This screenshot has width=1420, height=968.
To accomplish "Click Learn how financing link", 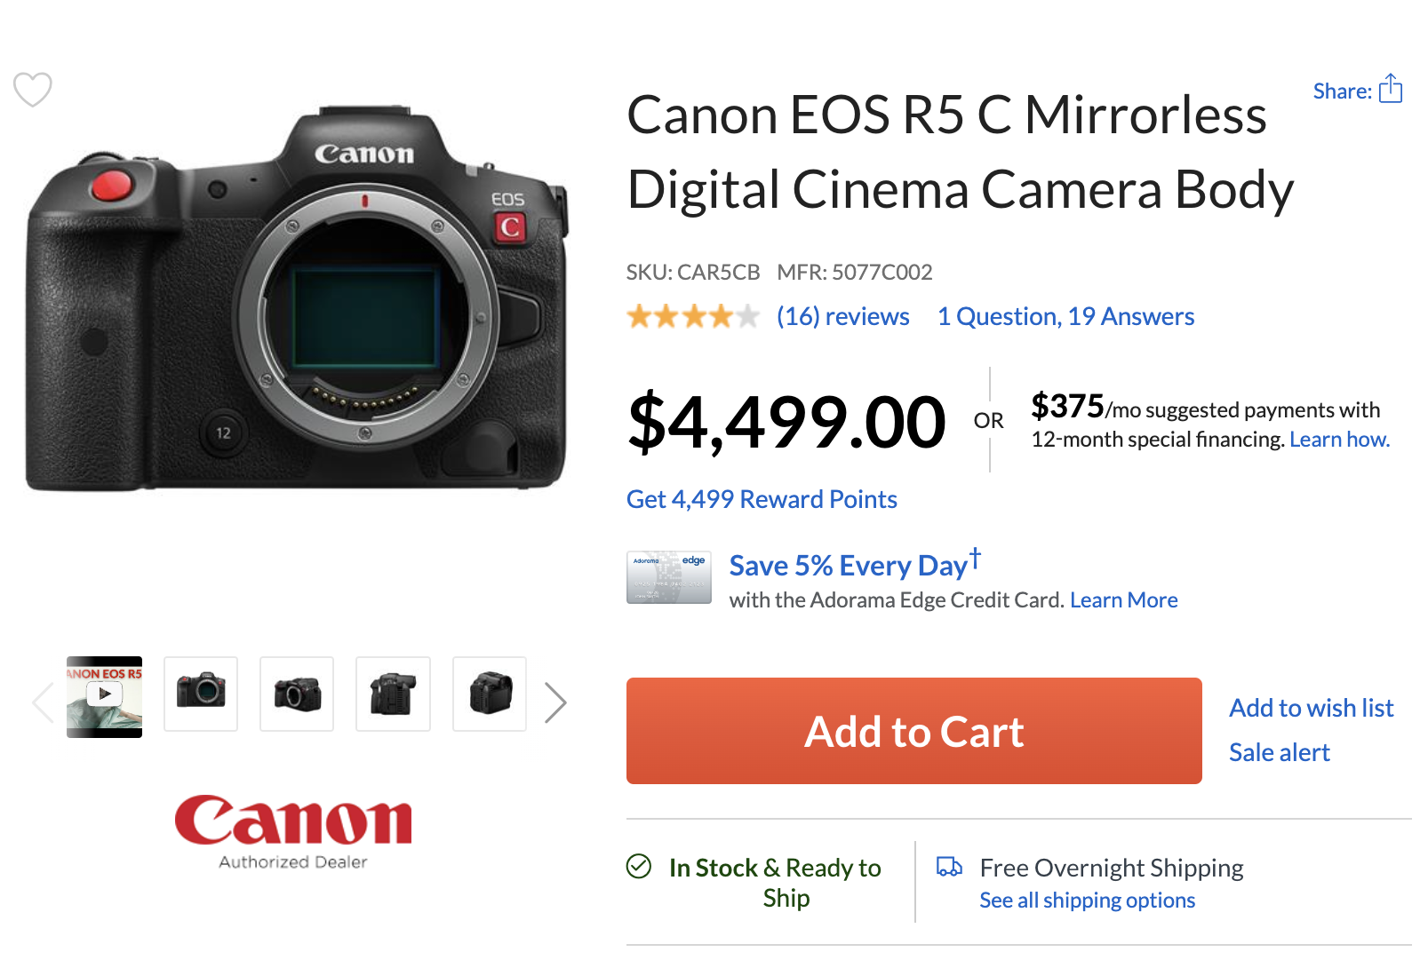I will (x=1339, y=440).
